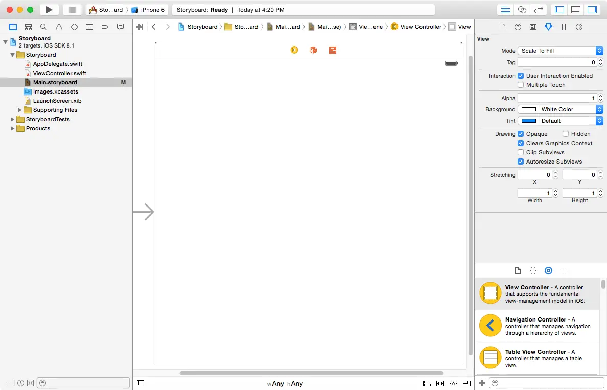The width and height of the screenshot is (607, 390).
Task: Open the Mode dropdown showing Scale To Fill
Action: point(561,50)
